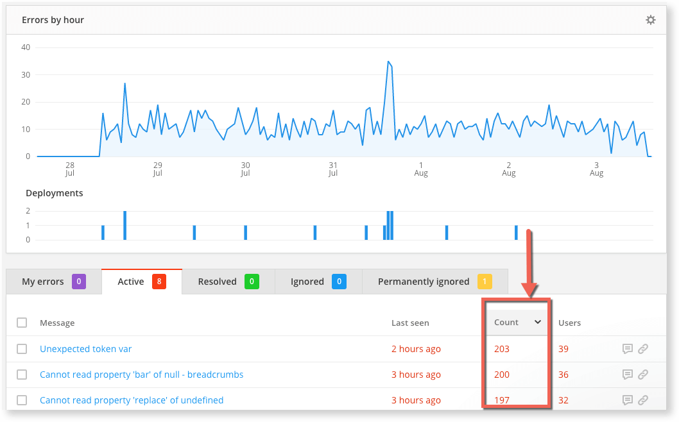Check the 'Cannot read property bar' error row
Viewport: 679px width, 422px height.
pos(22,374)
